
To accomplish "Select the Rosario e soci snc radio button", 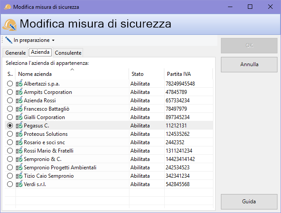I will click(10, 142).
